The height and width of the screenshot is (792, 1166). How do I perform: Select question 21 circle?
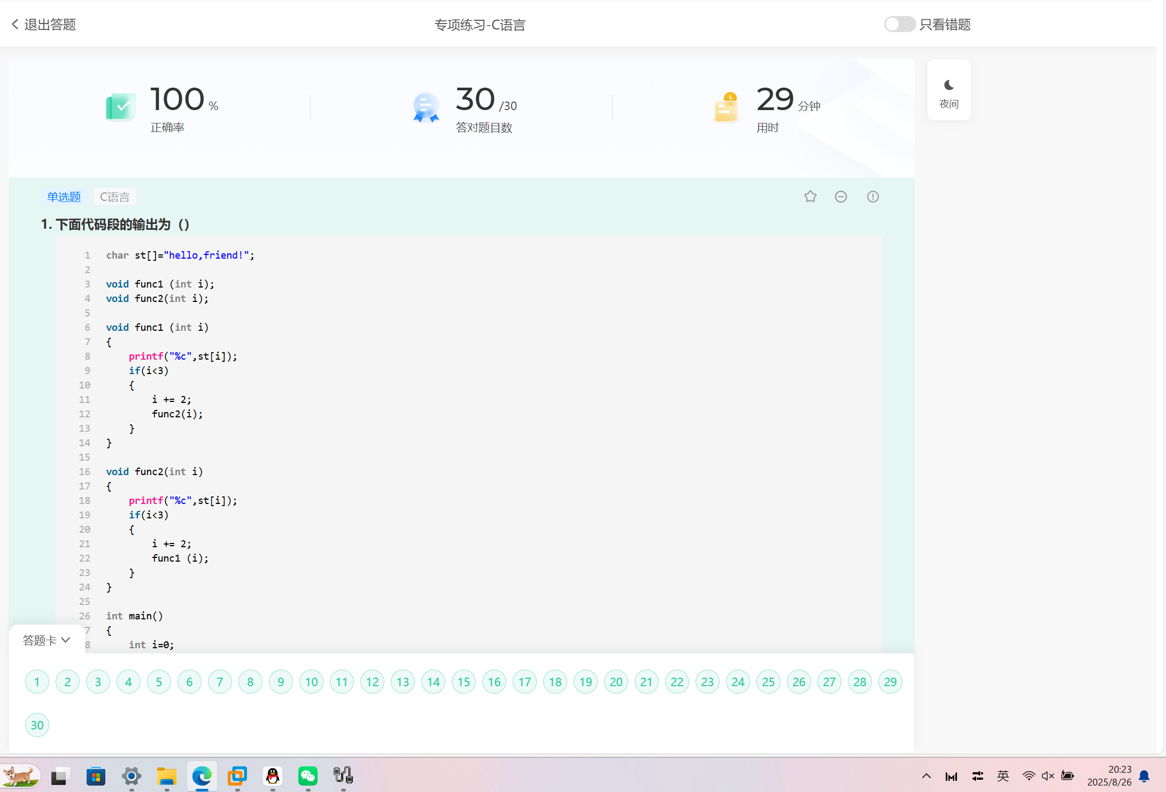(646, 682)
